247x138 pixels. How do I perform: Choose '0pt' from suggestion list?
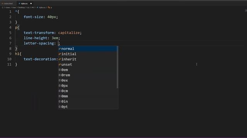tap(88, 107)
